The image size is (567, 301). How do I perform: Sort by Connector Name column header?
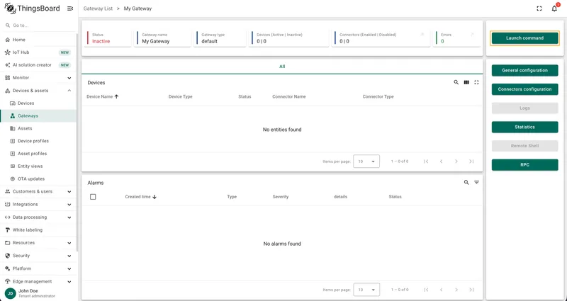pos(289,97)
